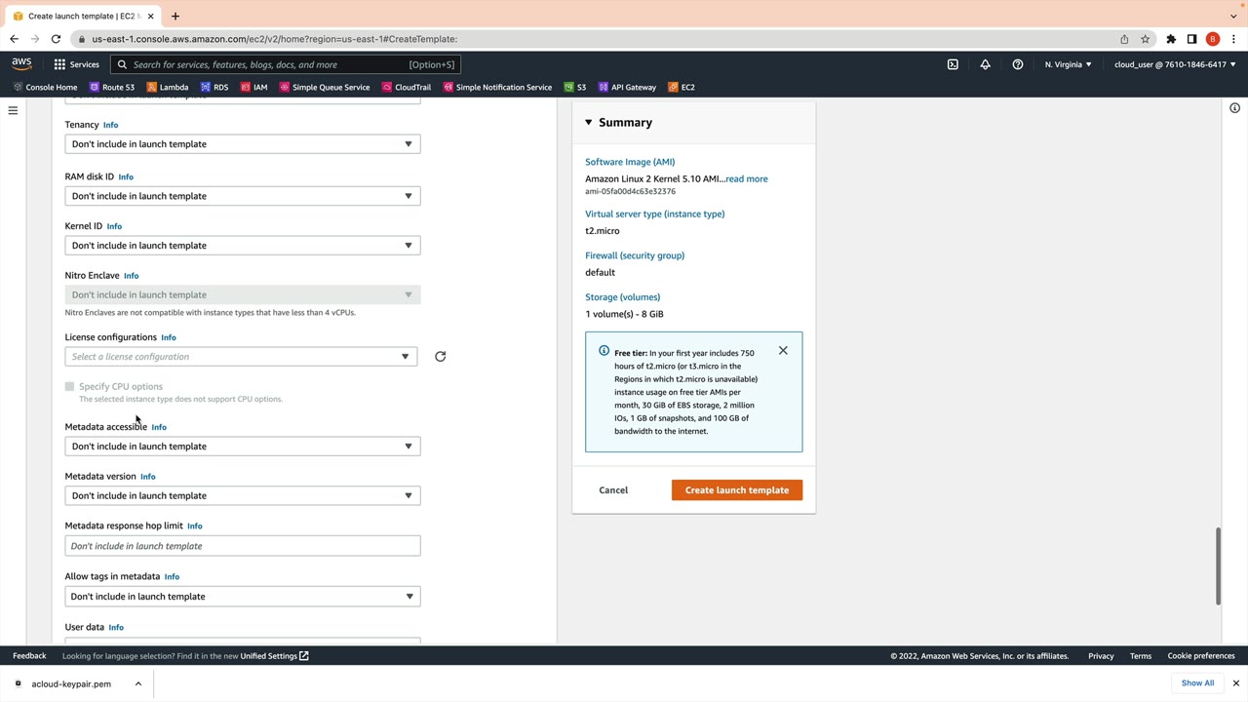
Task: Open the Privacy footer link
Action: [x=1101, y=656]
